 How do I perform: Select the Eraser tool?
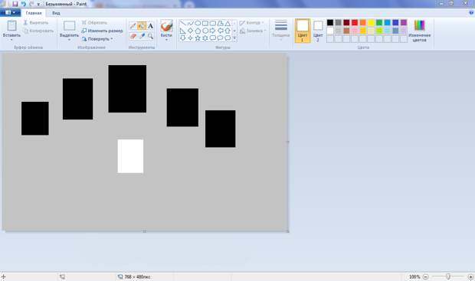pos(133,36)
